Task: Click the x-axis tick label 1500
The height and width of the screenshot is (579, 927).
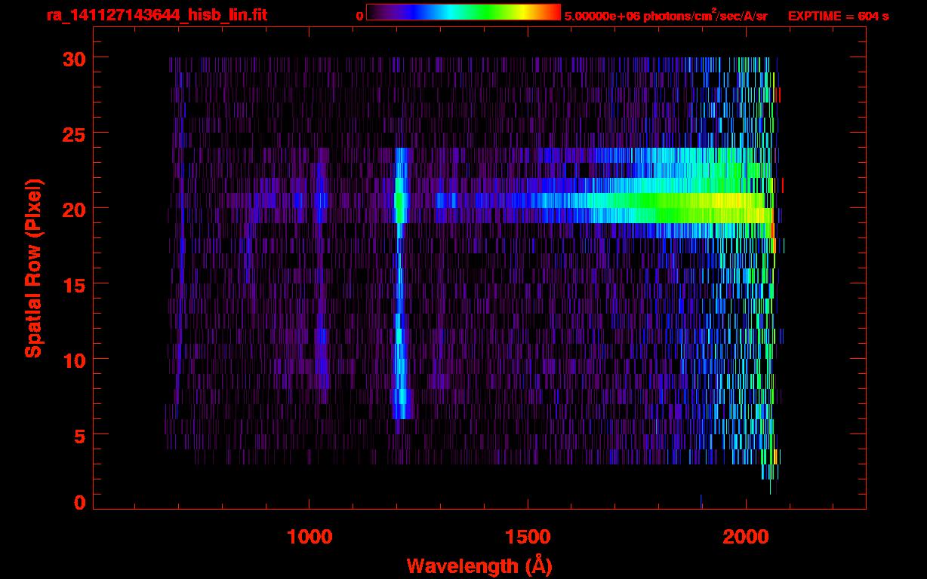Action: click(x=528, y=537)
